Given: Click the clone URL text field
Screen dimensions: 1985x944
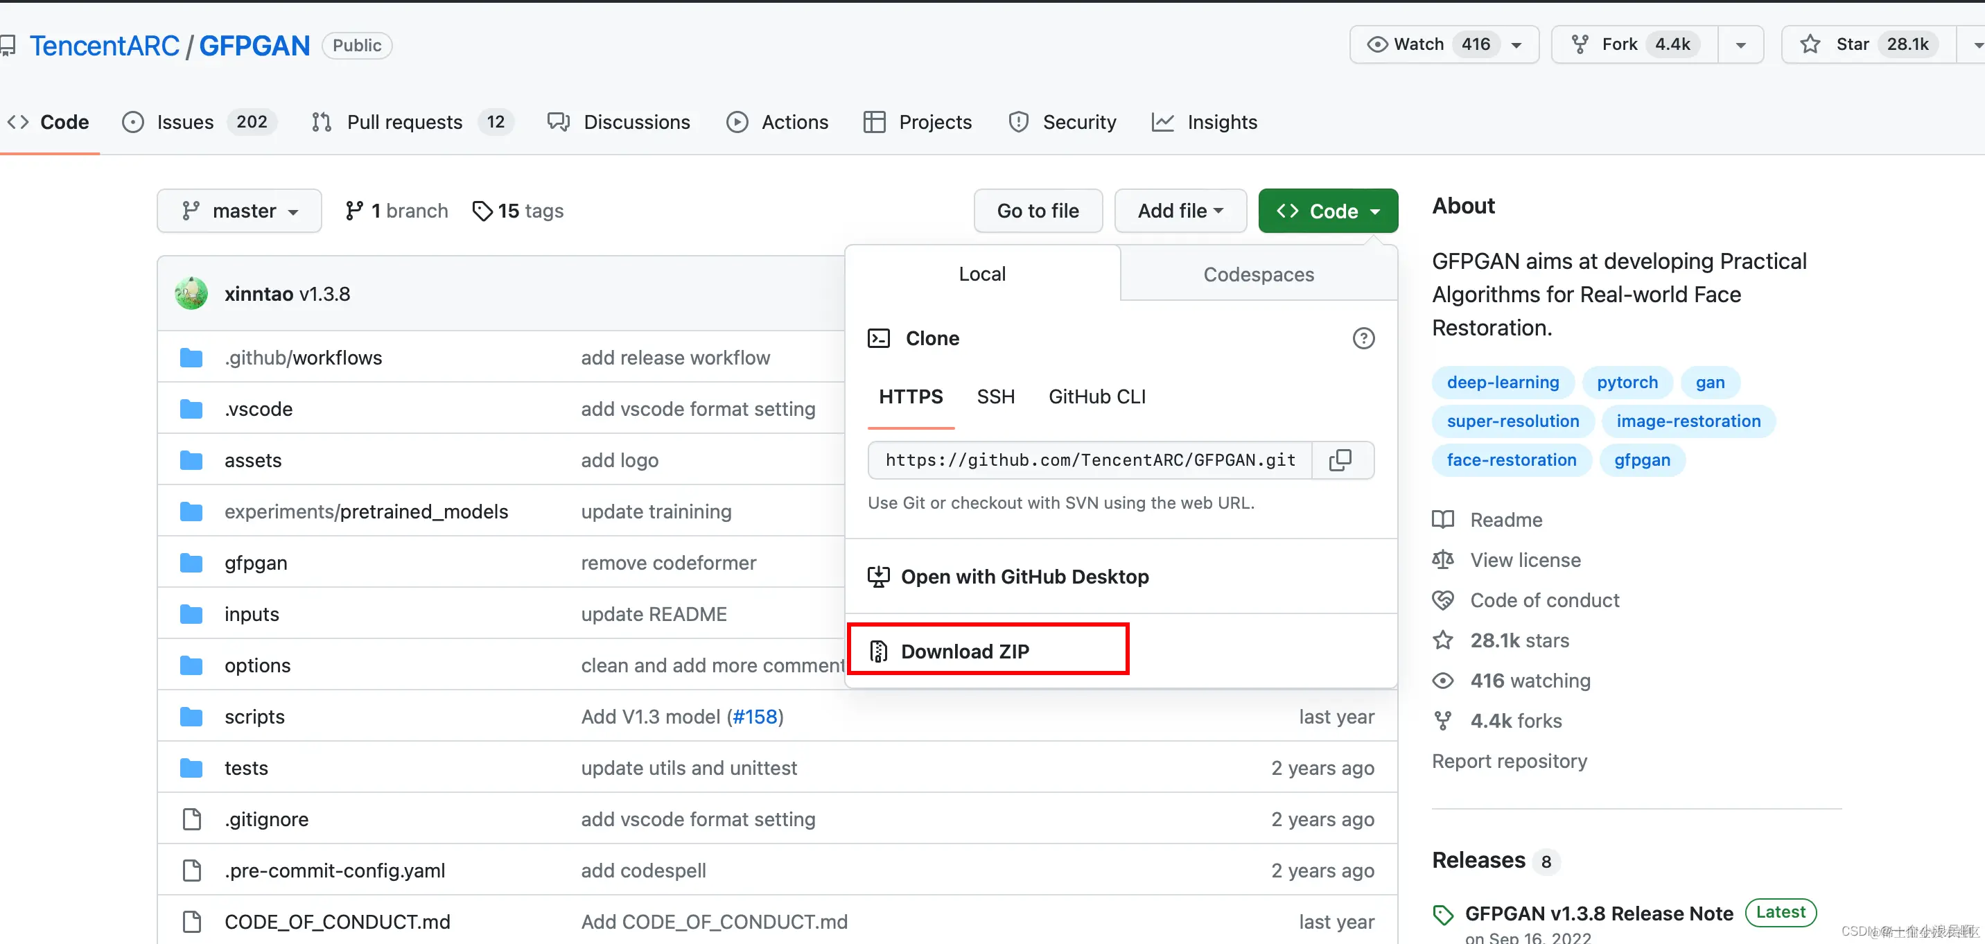Looking at the screenshot, I should click(x=1090, y=460).
